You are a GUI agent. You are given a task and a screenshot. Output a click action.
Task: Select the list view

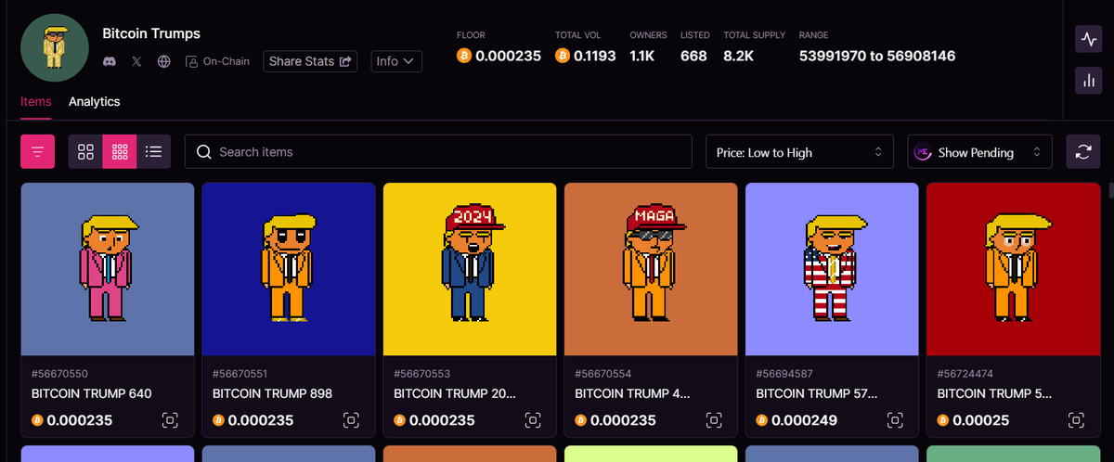click(x=154, y=151)
